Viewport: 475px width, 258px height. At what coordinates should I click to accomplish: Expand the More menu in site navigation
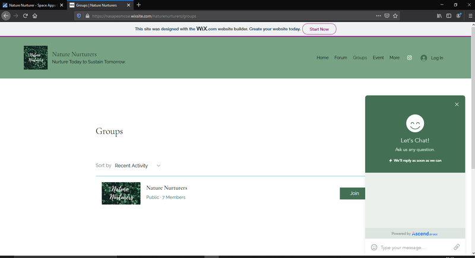394,58
